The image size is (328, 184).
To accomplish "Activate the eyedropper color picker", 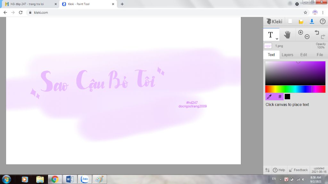I will pos(269,96).
